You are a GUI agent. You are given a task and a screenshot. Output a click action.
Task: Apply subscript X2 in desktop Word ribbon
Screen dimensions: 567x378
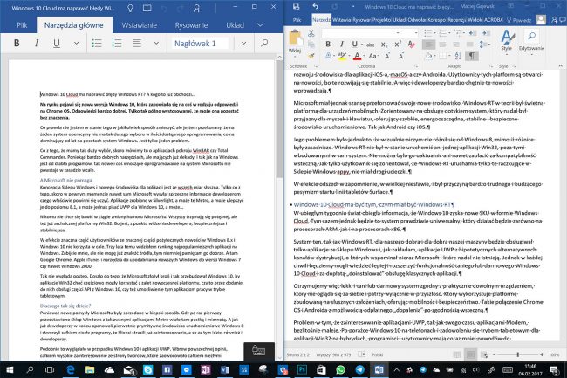(384, 45)
